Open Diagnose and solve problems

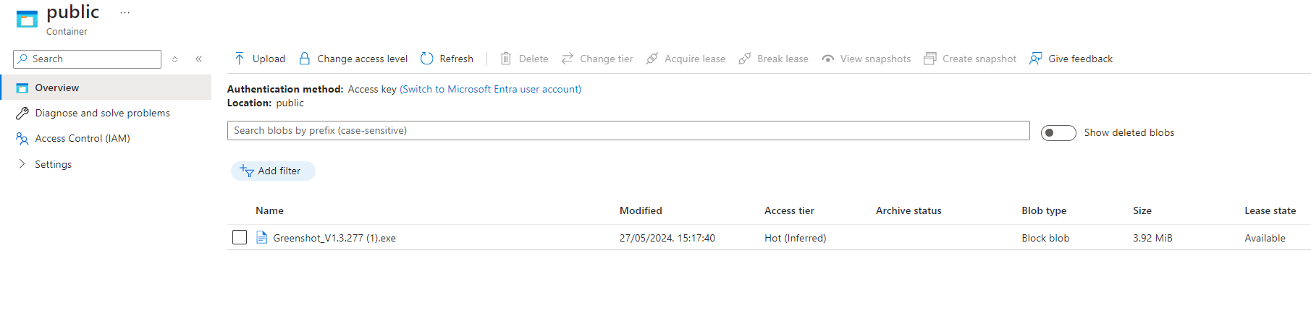tap(102, 114)
